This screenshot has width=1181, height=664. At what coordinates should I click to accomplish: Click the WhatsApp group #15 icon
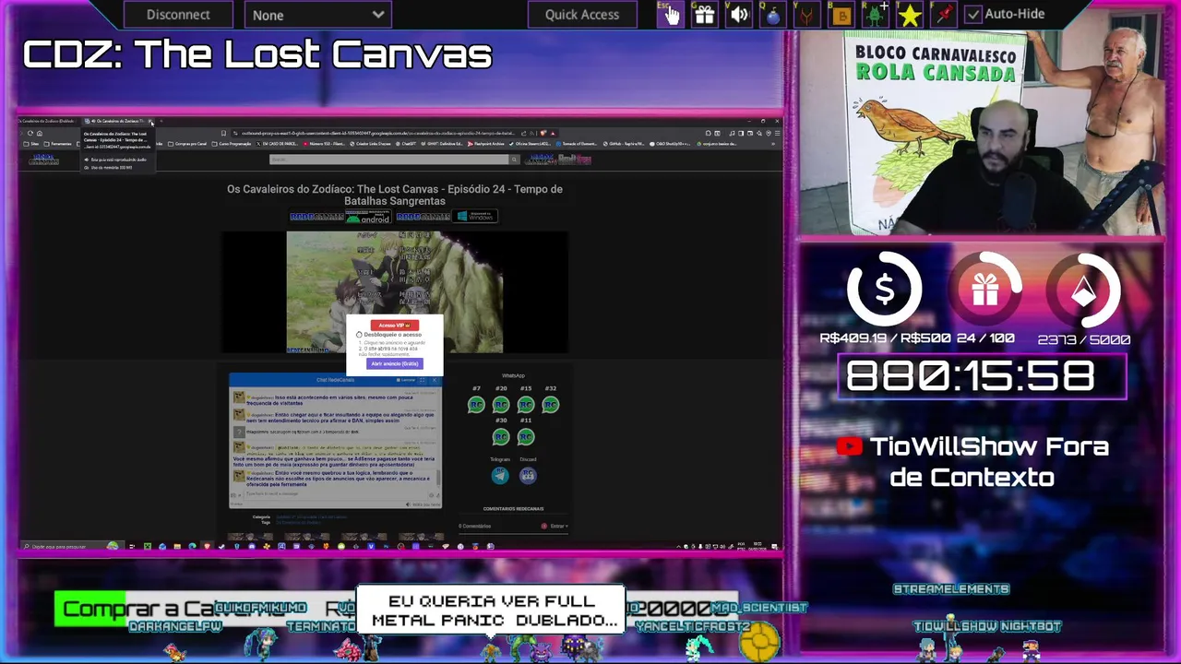(x=526, y=405)
